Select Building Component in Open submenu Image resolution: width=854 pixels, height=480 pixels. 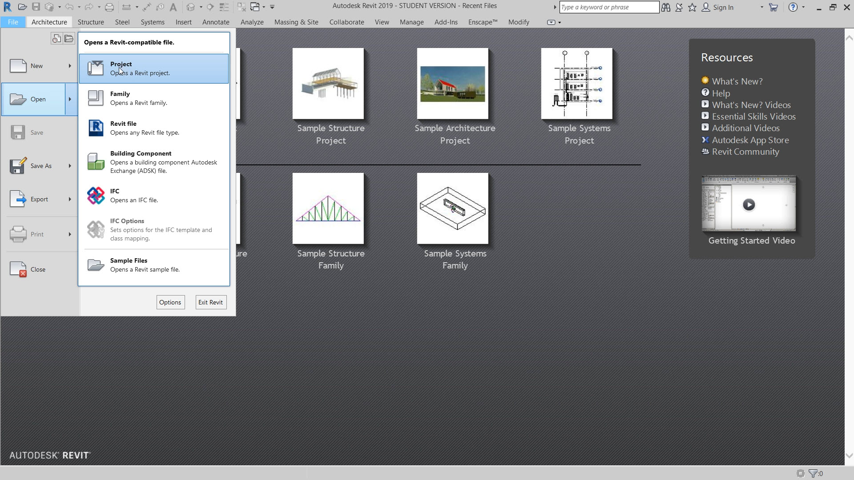154,162
